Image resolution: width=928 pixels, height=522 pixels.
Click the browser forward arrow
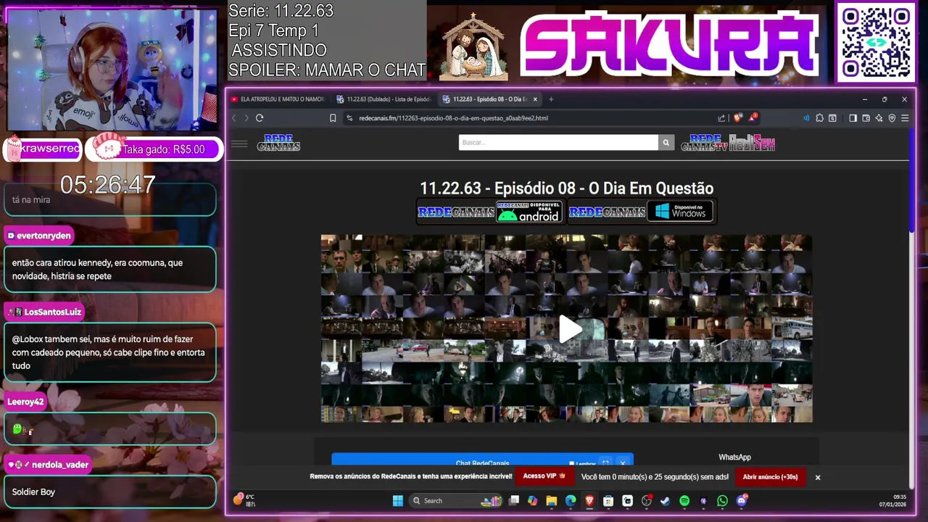point(246,118)
